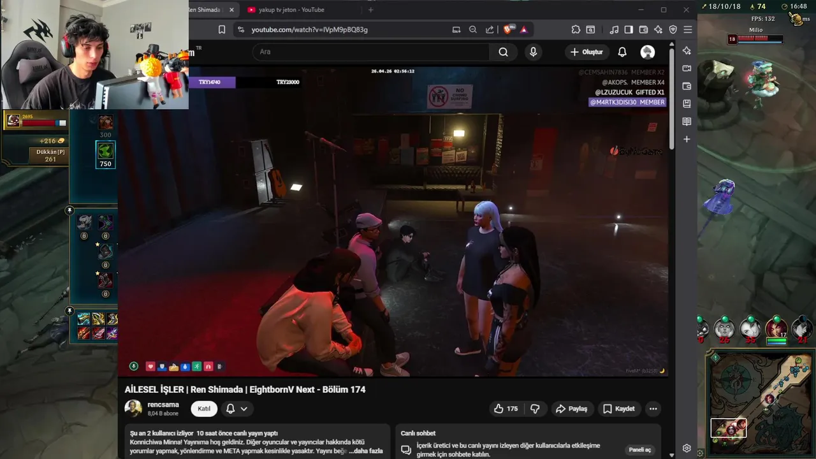Open YouTube notifications bell

point(622,52)
